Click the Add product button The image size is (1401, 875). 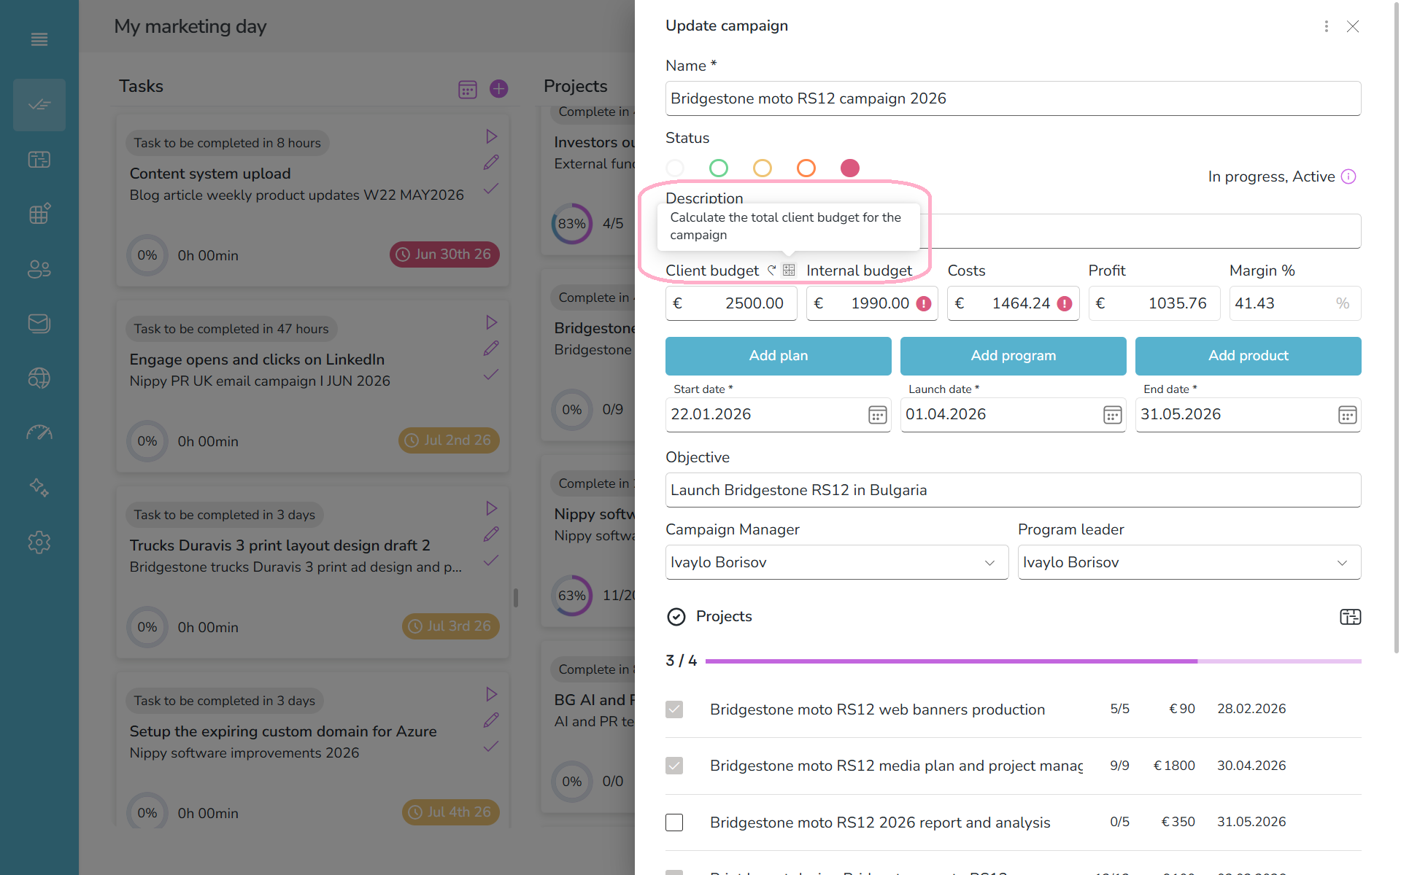point(1248,356)
